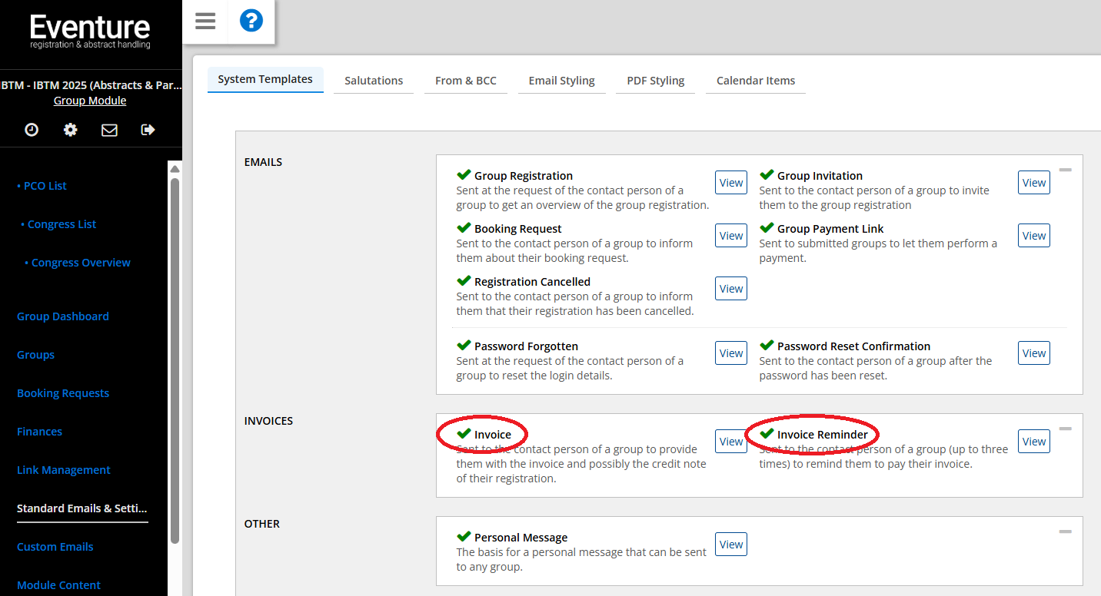Collapse the Emails section with minus icon
1101x596 pixels.
coord(1065,170)
